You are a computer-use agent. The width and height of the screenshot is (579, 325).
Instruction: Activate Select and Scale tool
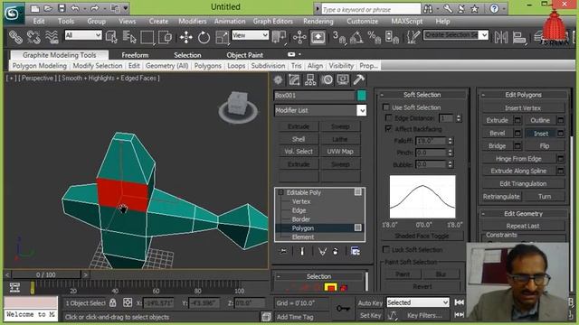pos(222,37)
